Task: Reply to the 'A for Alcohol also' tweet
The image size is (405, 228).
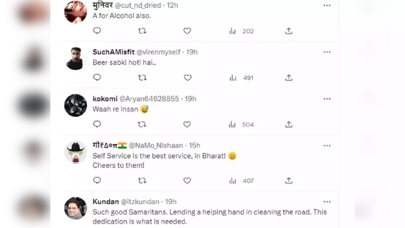Action: pyautogui.click(x=97, y=31)
